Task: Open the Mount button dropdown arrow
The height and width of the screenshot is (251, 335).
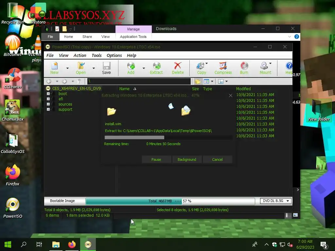Action: point(271,63)
